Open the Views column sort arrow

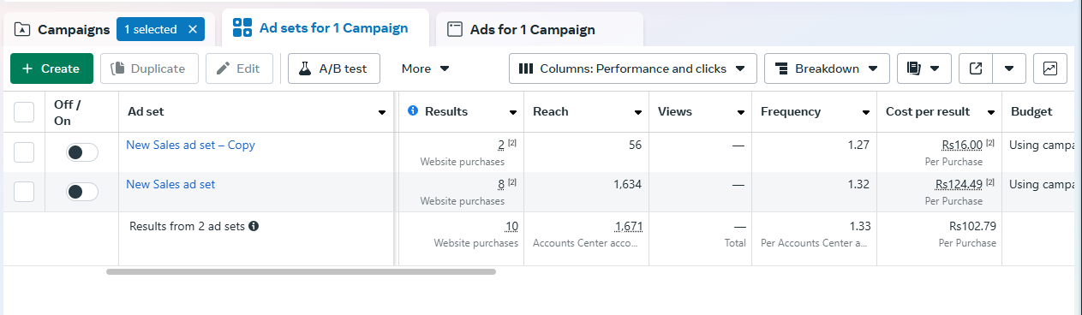pos(741,113)
